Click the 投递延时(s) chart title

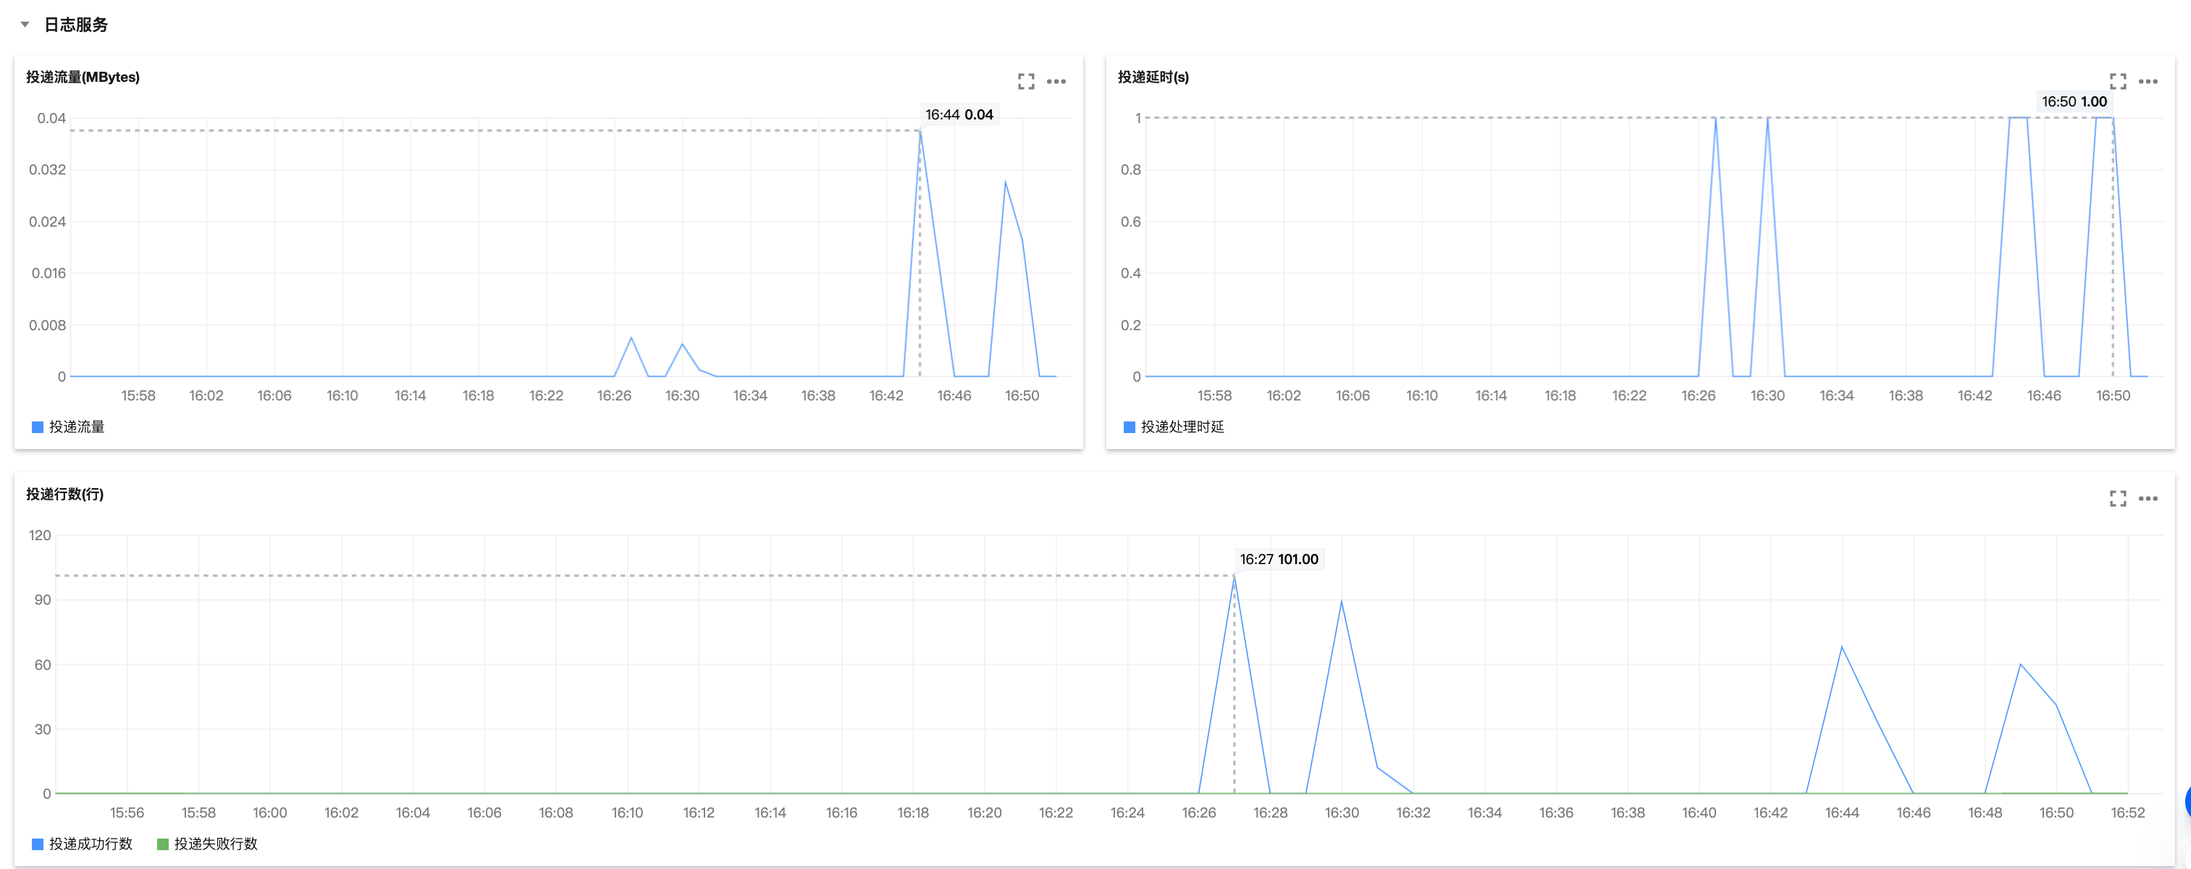(1153, 77)
